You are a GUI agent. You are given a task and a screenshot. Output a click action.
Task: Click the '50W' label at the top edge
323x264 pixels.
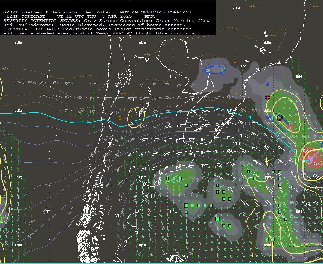pyautogui.click(x=236, y=8)
